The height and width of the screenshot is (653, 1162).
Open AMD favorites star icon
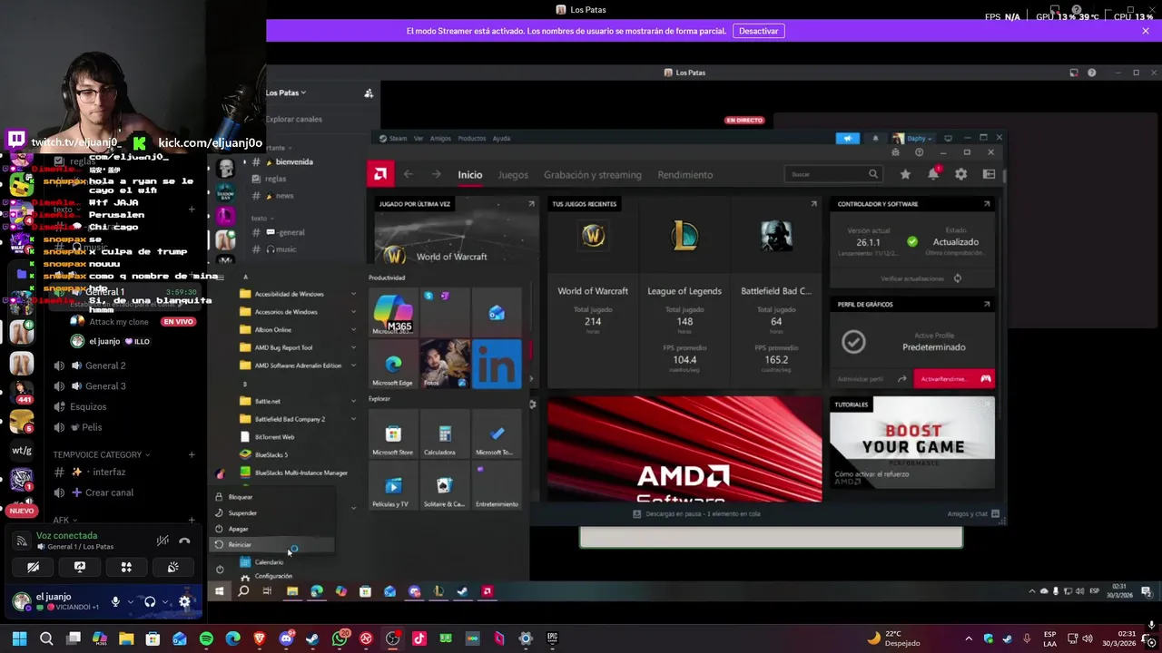[x=905, y=174]
